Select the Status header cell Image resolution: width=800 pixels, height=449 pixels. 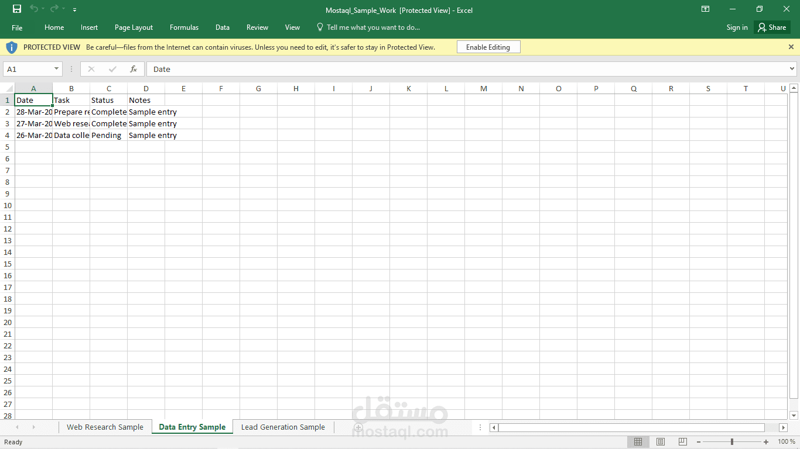point(108,100)
